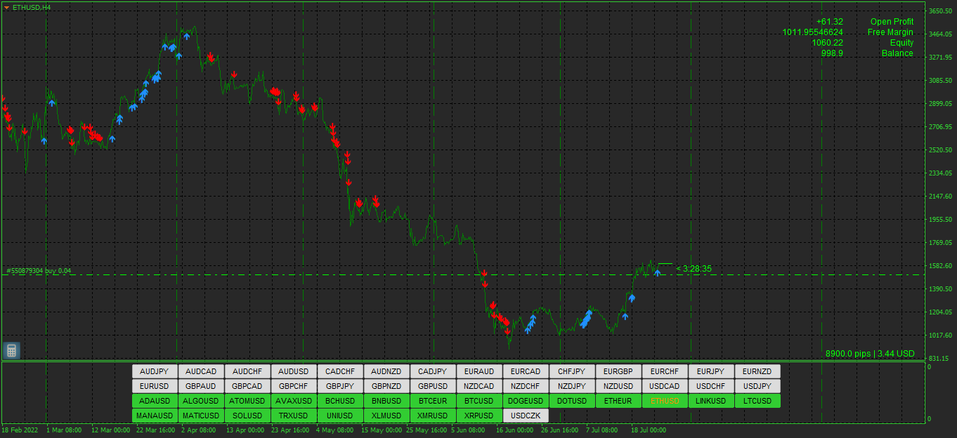Switch to ATOMUSD

247,401
